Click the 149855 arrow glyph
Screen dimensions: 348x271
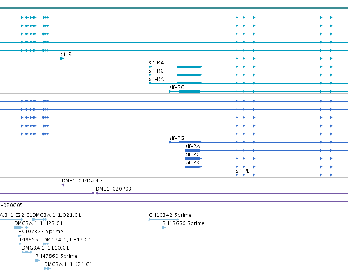20,244
